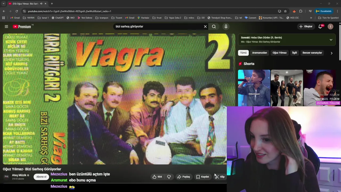Expand the Sonraki mix playlist panel
Viewport: 341px width, 192px height.
[x=331, y=40]
